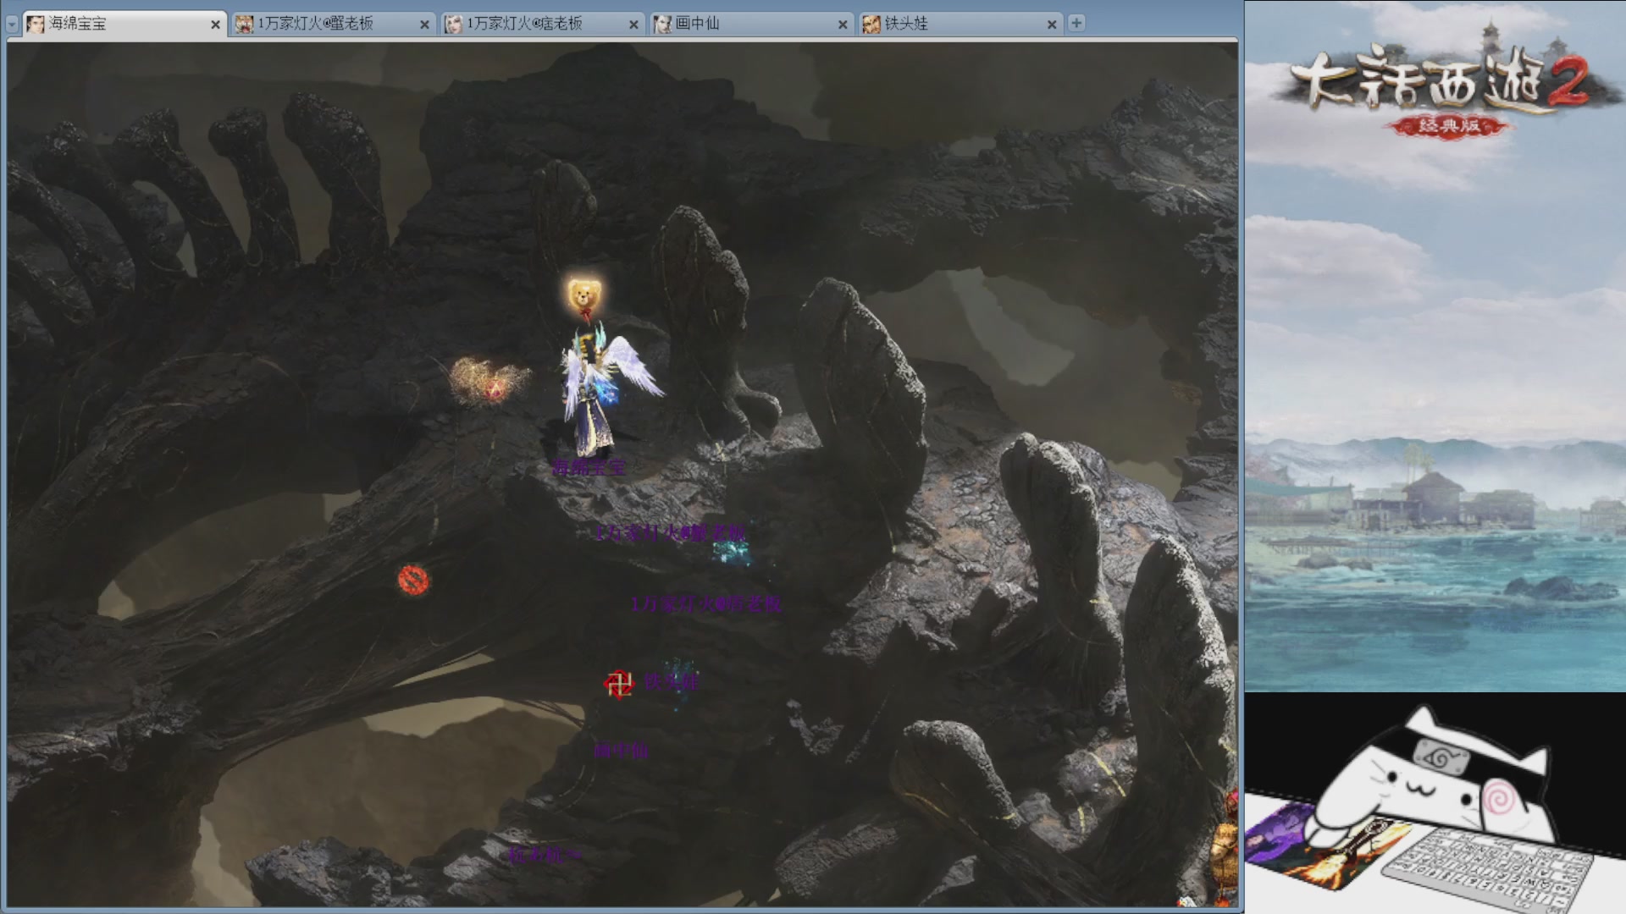The image size is (1626, 914).
Task: Click the round red marker on the rock
Action: coord(413,580)
